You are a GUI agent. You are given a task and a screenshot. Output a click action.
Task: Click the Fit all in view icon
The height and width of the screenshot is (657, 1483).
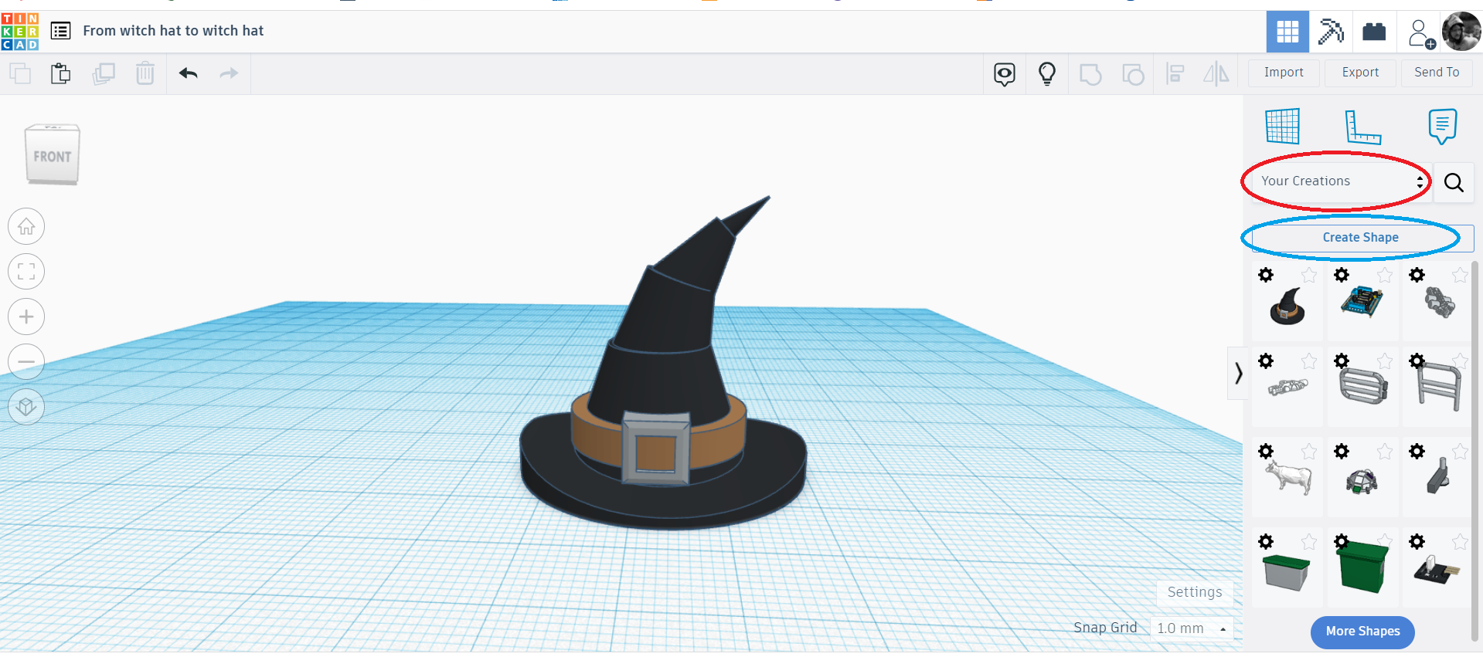pyautogui.click(x=26, y=272)
